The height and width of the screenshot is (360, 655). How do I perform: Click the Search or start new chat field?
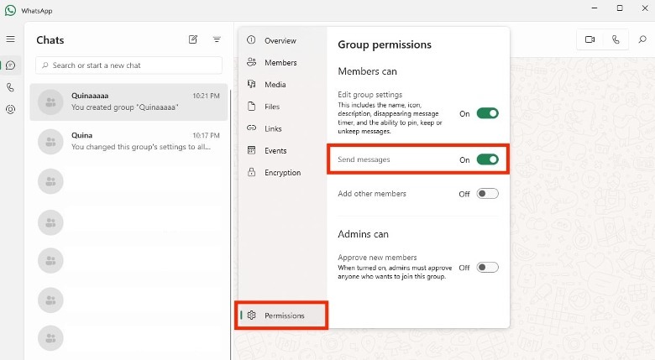click(x=128, y=65)
